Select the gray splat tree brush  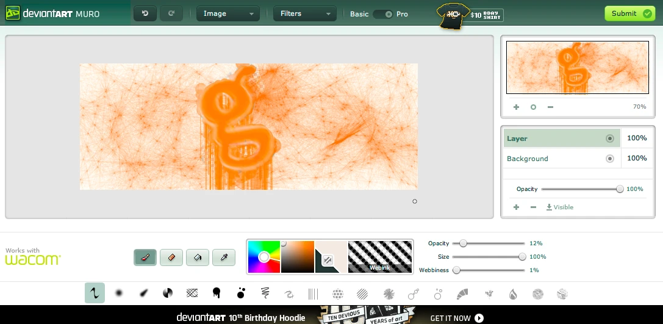489,293
